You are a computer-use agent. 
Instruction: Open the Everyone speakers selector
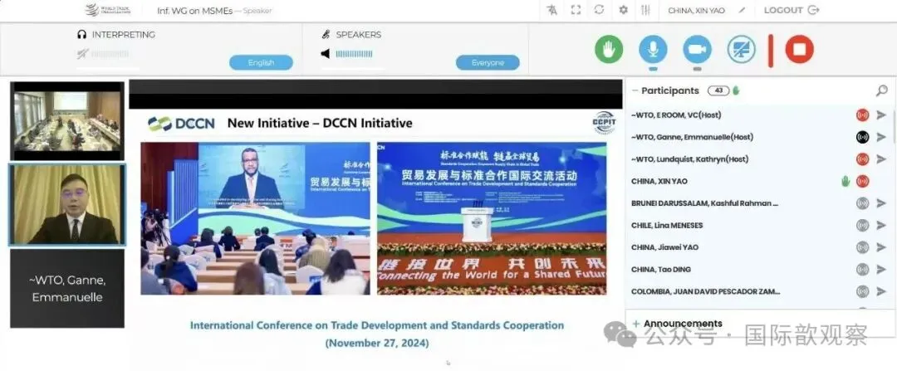tap(488, 62)
